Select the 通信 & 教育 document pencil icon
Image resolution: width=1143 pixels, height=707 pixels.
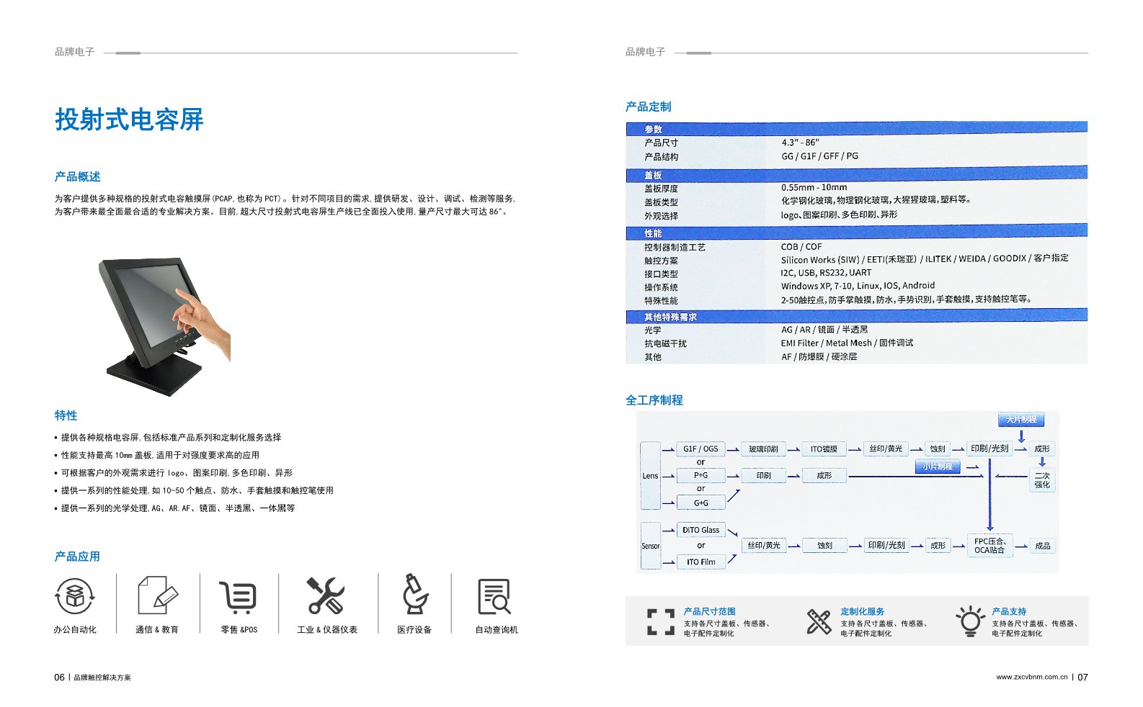pos(157,595)
